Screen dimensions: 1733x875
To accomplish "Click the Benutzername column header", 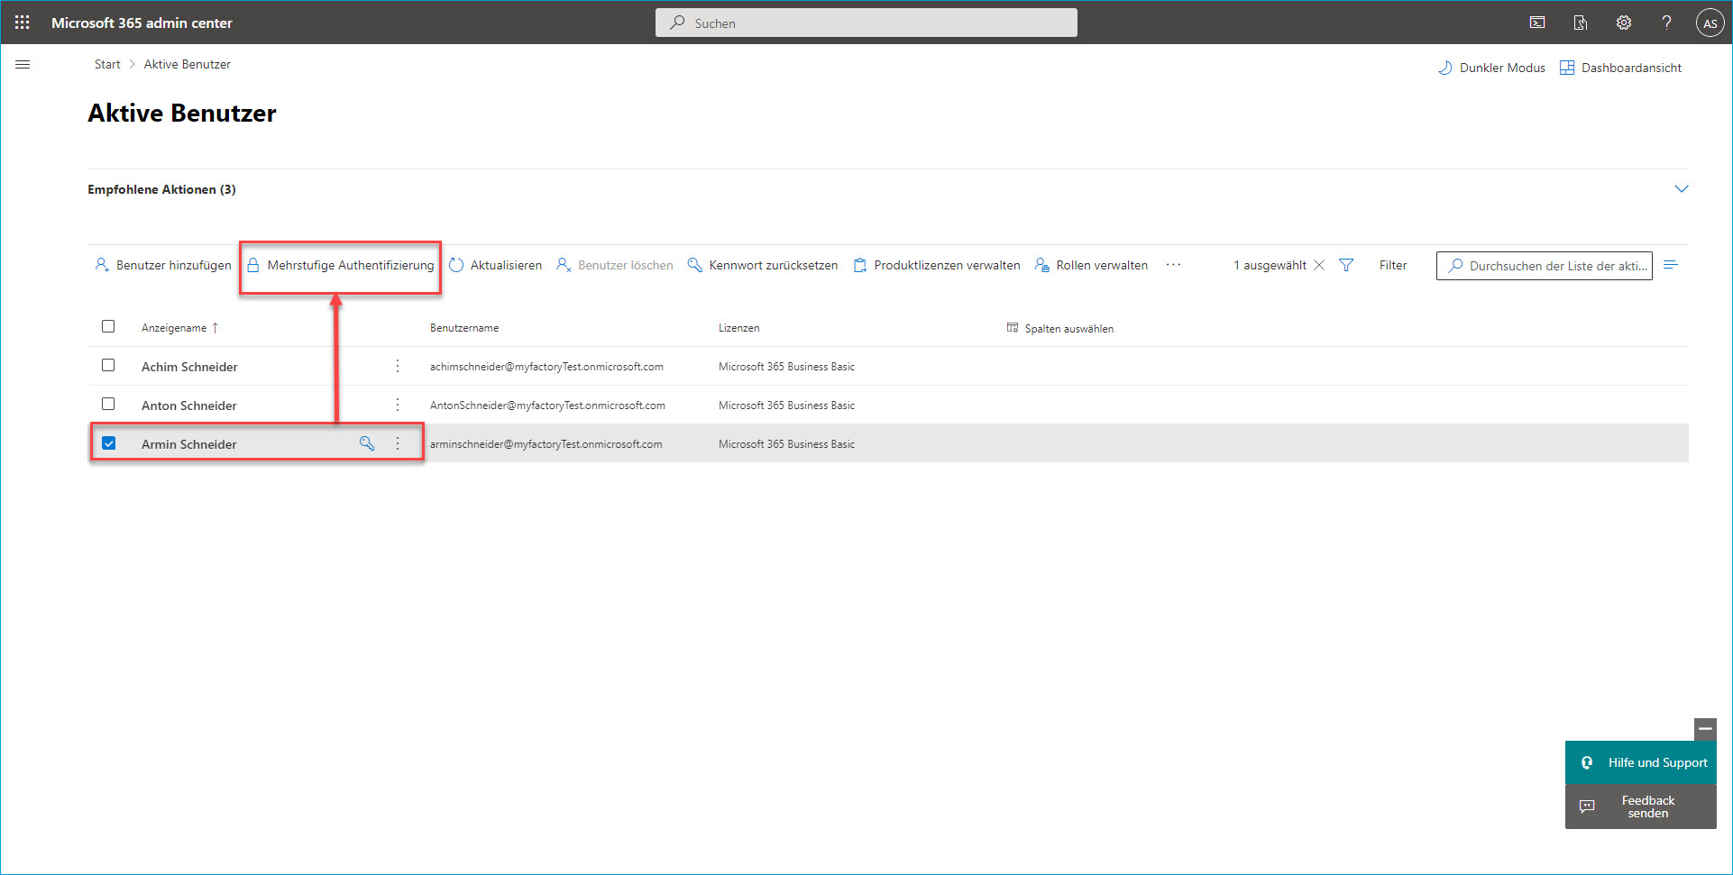I will click(x=464, y=328).
